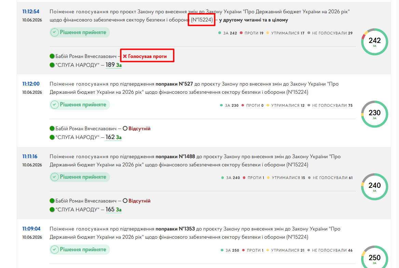The width and height of the screenshot is (399, 268).
Task: Click the donut chart showing 240
Action: coord(374,187)
